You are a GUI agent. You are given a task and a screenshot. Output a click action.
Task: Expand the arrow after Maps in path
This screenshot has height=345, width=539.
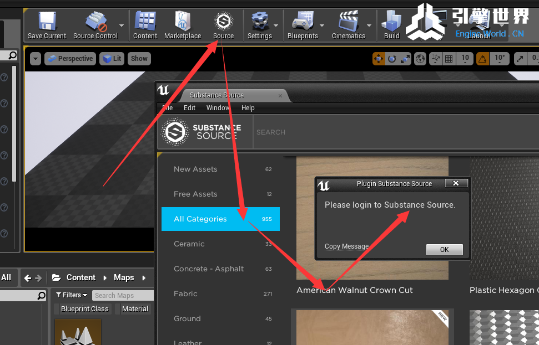pyautogui.click(x=144, y=278)
